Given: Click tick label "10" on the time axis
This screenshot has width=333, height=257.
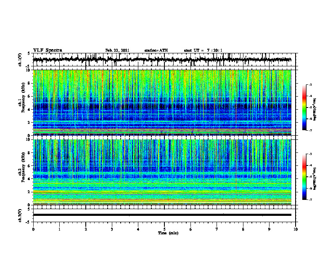Looking at the screenshot, I should pos(296,229).
